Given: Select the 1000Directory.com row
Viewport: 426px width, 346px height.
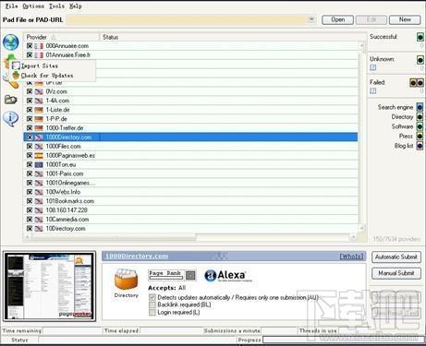Looking at the screenshot, I should pos(190,137).
